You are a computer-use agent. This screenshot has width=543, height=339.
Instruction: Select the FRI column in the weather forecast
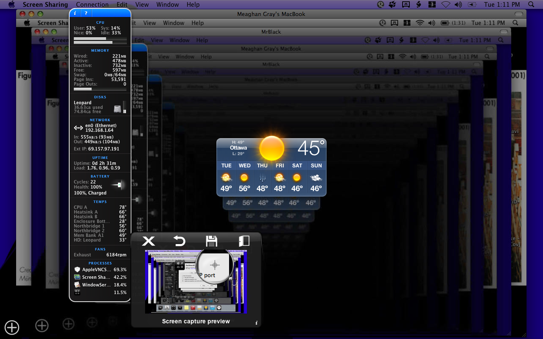pyautogui.click(x=280, y=165)
